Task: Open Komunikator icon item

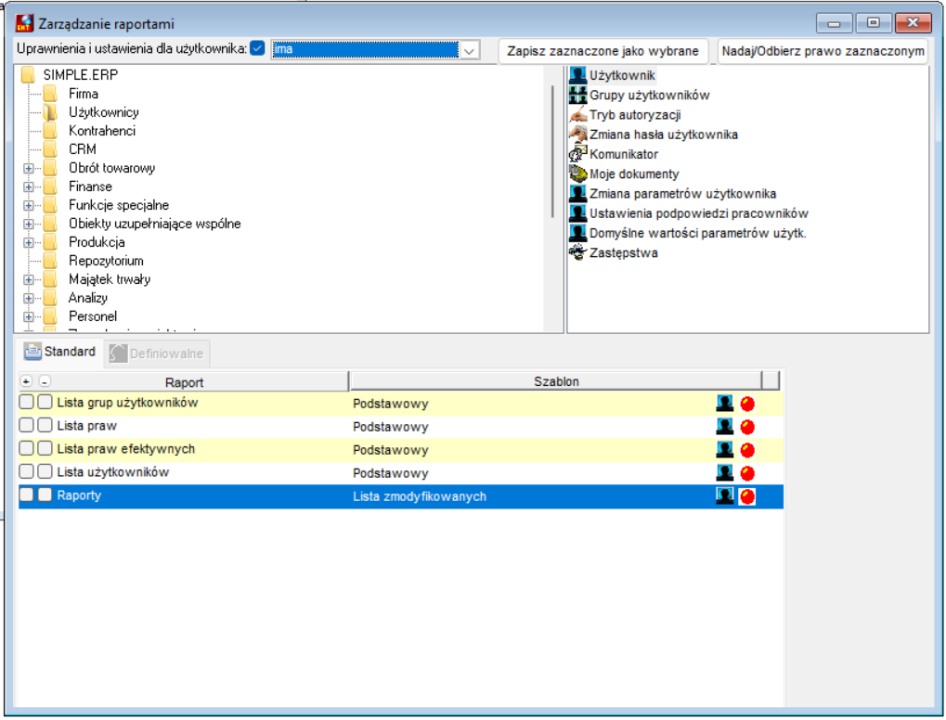Action: click(x=577, y=154)
